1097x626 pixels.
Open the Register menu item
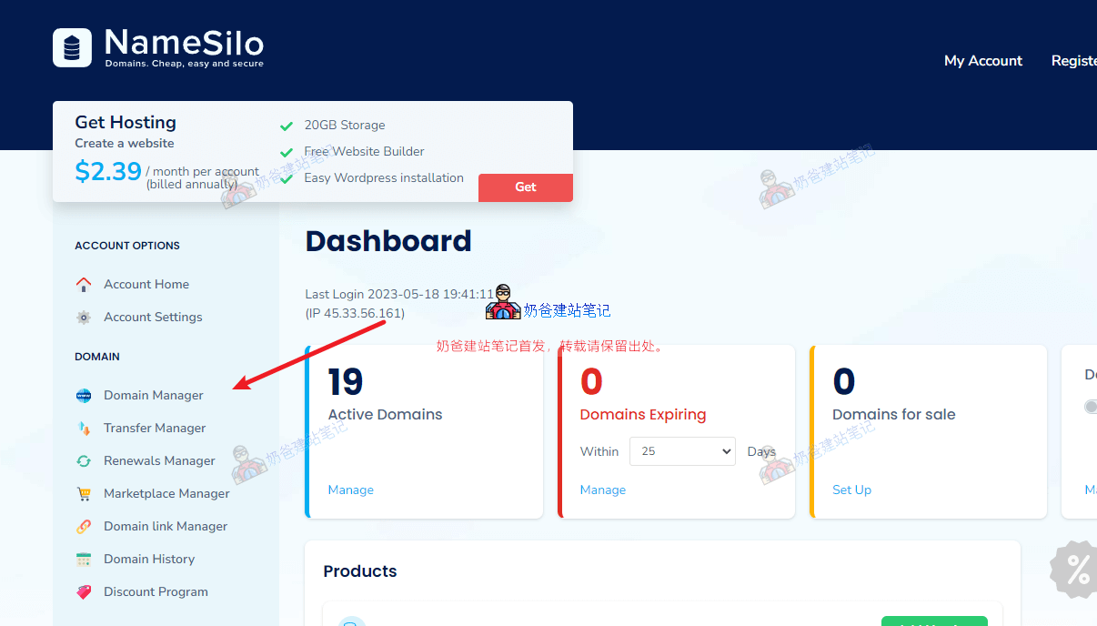pos(1073,61)
